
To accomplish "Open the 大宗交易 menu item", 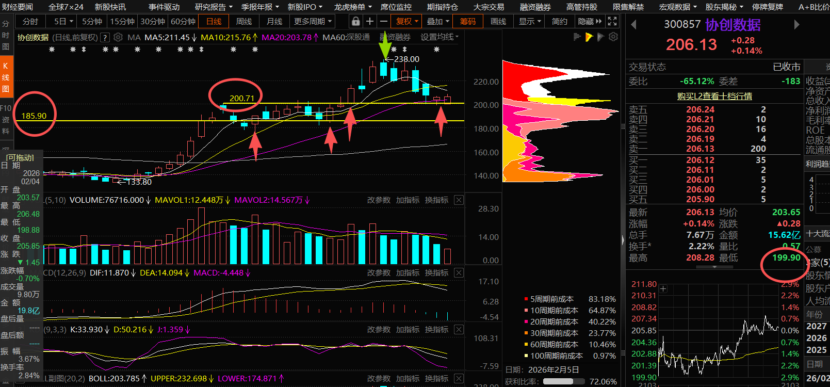I will point(489,7).
